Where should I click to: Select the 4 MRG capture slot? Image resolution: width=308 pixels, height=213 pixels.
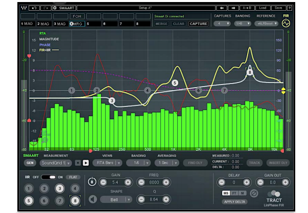point(77,24)
